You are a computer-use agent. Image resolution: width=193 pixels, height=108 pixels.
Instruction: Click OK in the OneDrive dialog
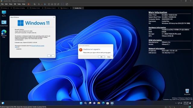(x=101, y=57)
